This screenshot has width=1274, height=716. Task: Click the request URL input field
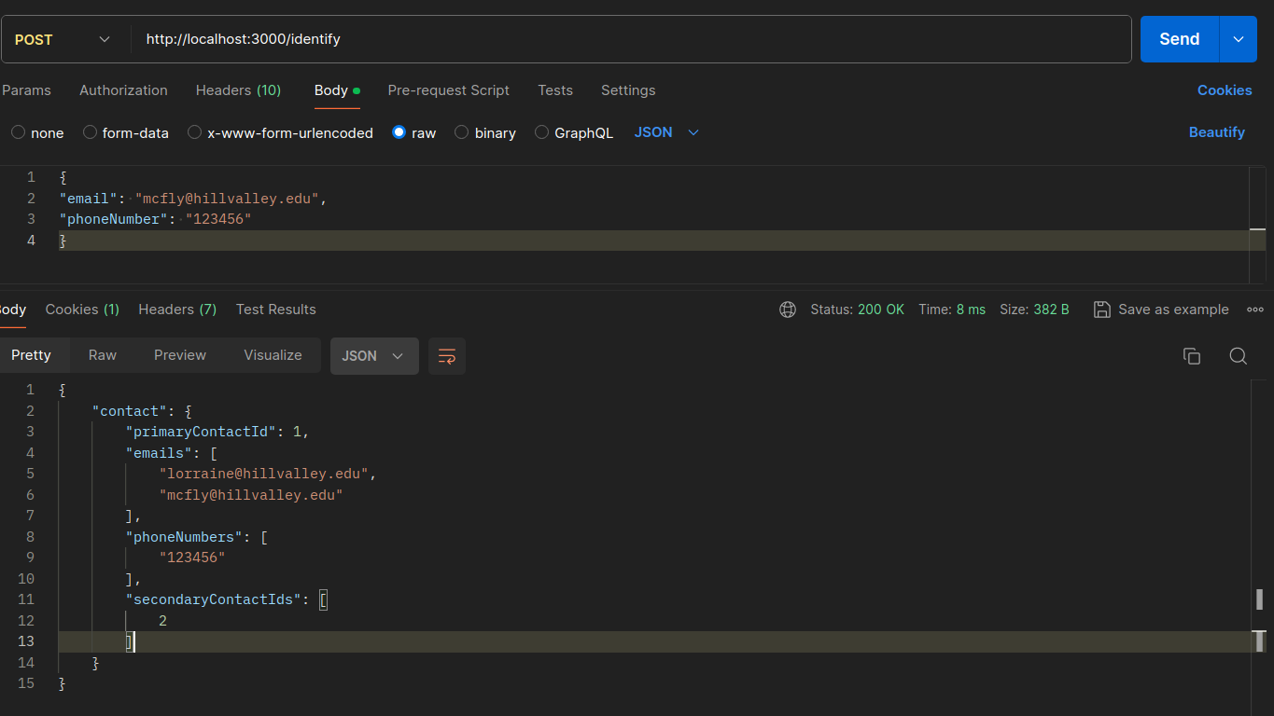(x=635, y=39)
